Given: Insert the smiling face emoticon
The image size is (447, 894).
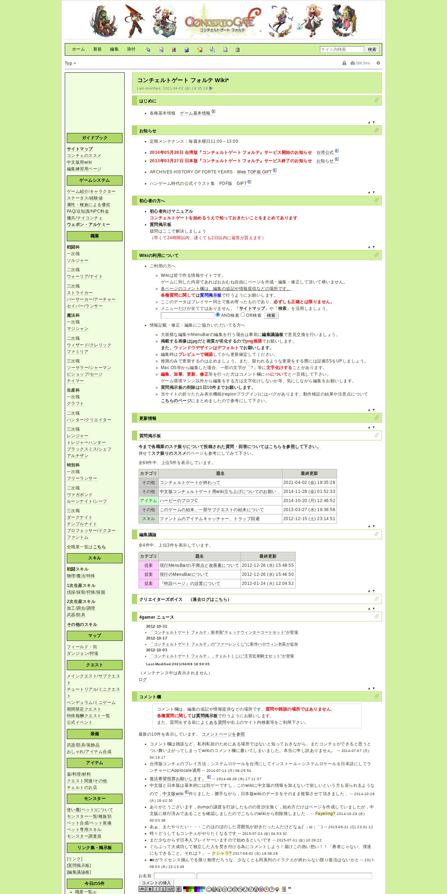Looking at the screenshot, I should 209,889.
